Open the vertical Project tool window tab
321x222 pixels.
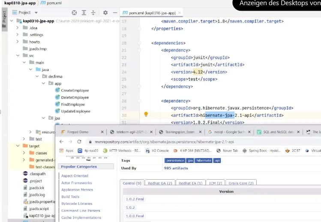4,19
